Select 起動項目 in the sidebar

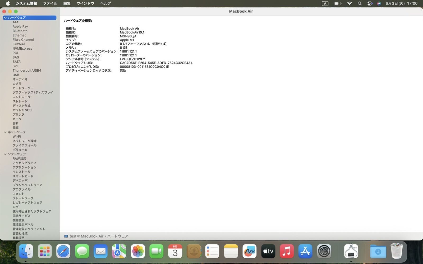[19, 238]
